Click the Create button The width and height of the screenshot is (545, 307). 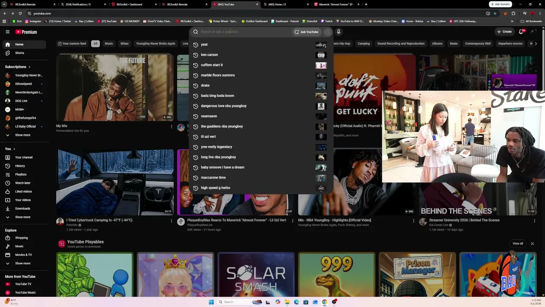(x=504, y=32)
